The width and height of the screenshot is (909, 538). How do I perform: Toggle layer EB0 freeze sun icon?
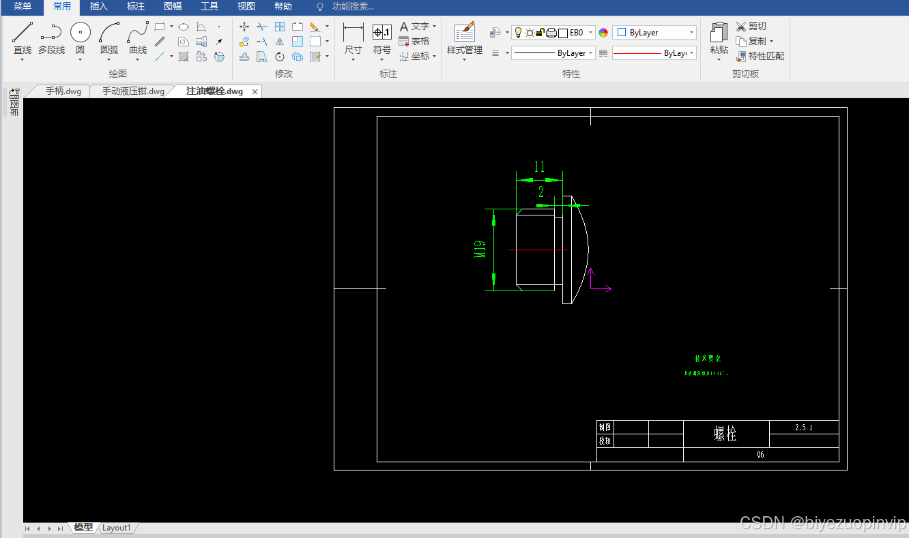[530, 33]
